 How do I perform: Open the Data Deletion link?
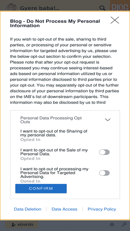point(28,209)
